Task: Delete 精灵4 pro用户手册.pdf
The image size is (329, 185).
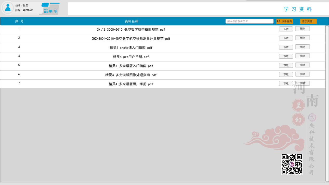Action: click(302, 56)
